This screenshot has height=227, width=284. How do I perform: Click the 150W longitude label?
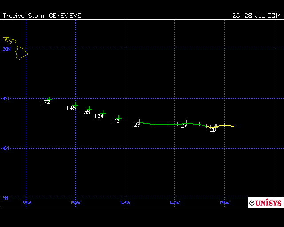tap(75, 203)
